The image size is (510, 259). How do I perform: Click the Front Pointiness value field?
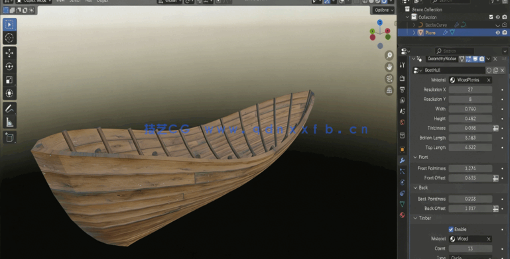(x=470, y=168)
